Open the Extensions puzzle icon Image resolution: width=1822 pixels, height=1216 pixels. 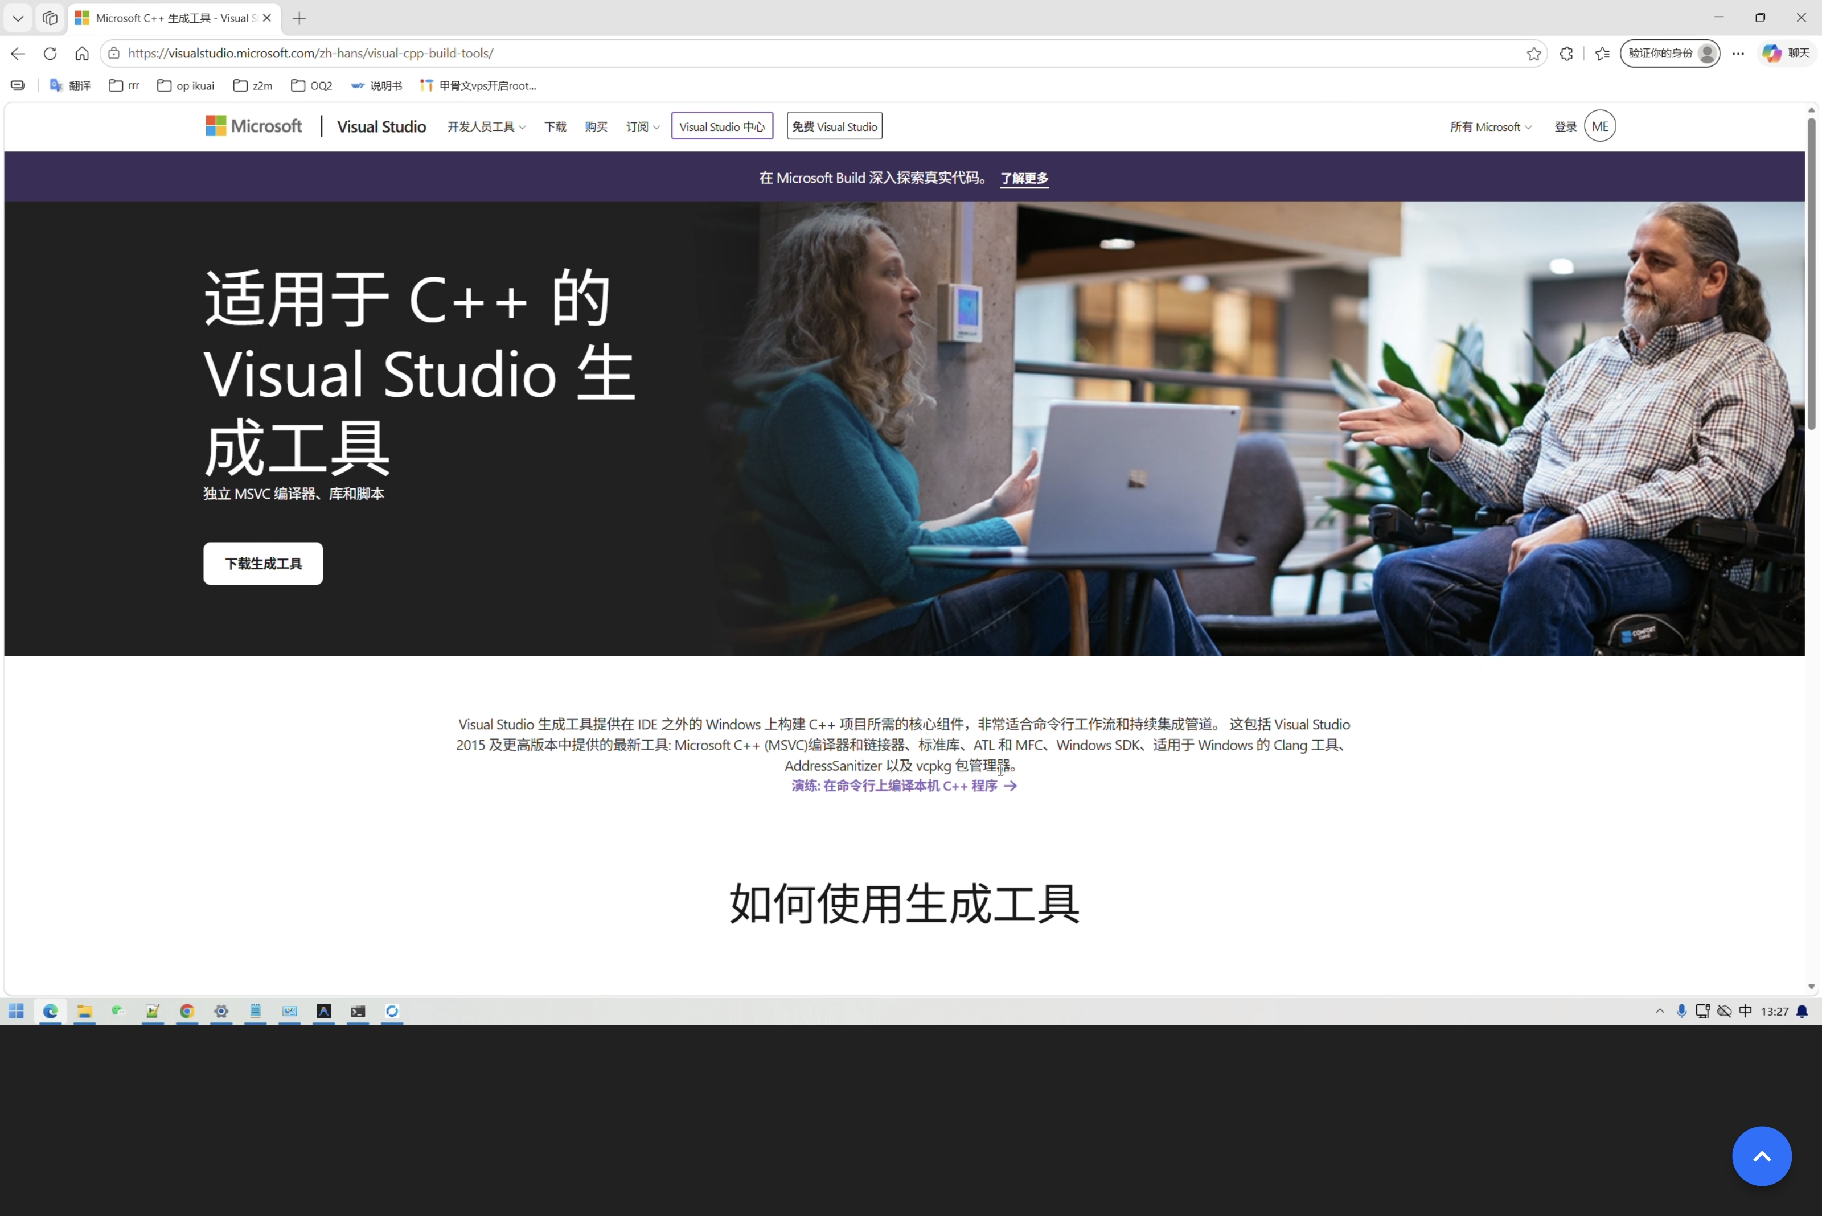pos(1566,54)
